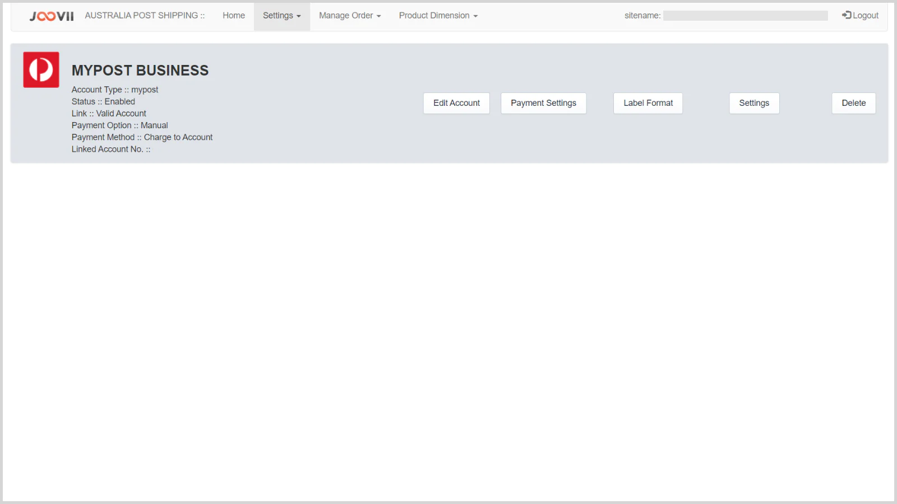897x504 pixels.
Task: Click the Settings button beside Label Format
Action: pos(753,103)
